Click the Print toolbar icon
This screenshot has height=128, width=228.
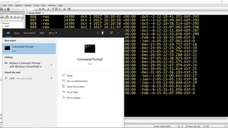pos(48,9)
